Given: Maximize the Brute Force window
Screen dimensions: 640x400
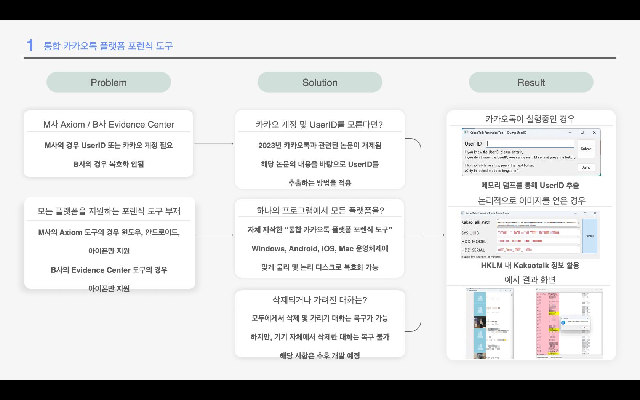Looking at the screenshot, I should coord(585,213).
